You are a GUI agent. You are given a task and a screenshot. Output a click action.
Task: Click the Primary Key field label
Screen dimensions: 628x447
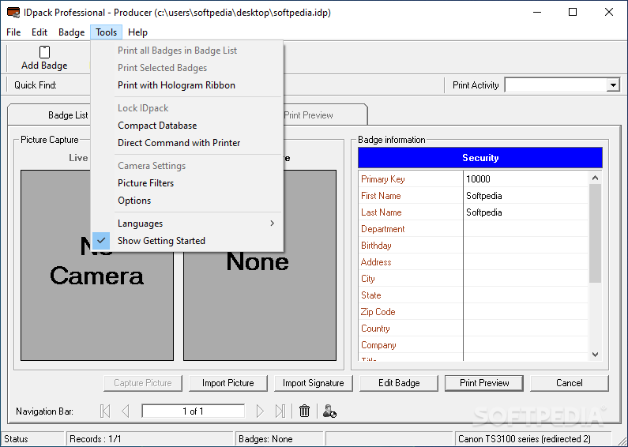coord(383,179)
